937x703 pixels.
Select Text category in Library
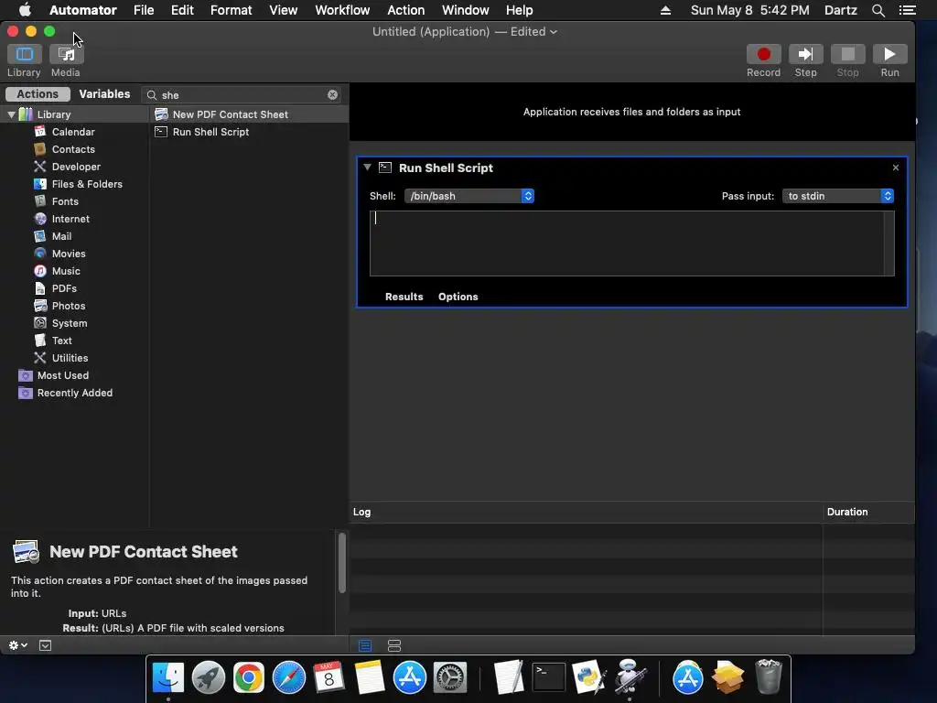click(x=61, y=341)
